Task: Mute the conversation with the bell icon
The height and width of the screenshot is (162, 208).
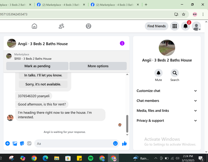Action: (158, 73)
